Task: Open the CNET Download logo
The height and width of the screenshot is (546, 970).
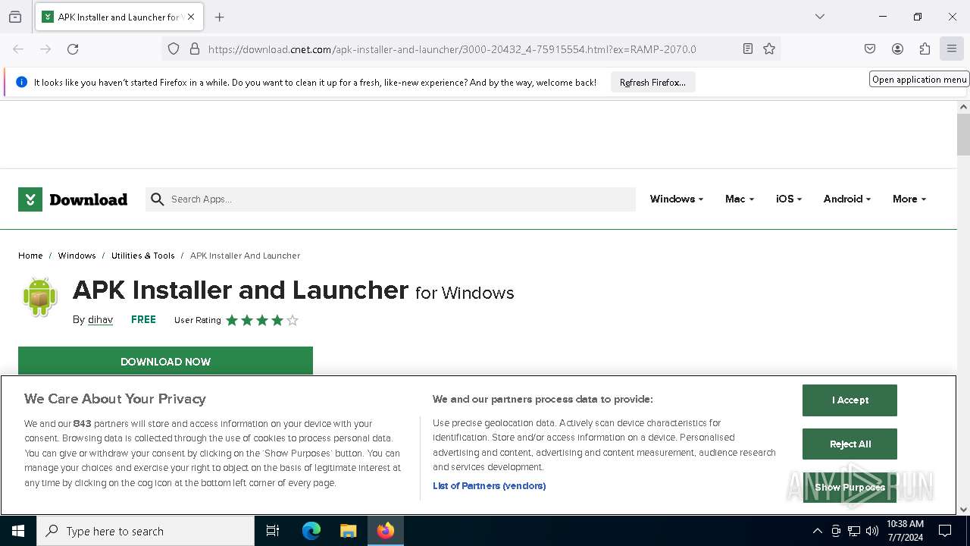Action: click(x=73, y=199)
